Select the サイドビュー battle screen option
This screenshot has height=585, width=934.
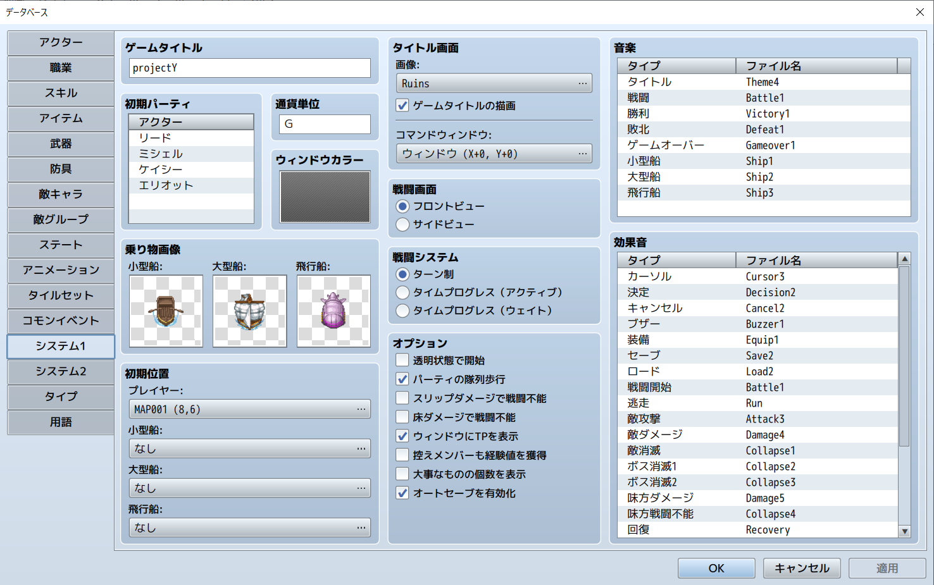click(402, 225)
